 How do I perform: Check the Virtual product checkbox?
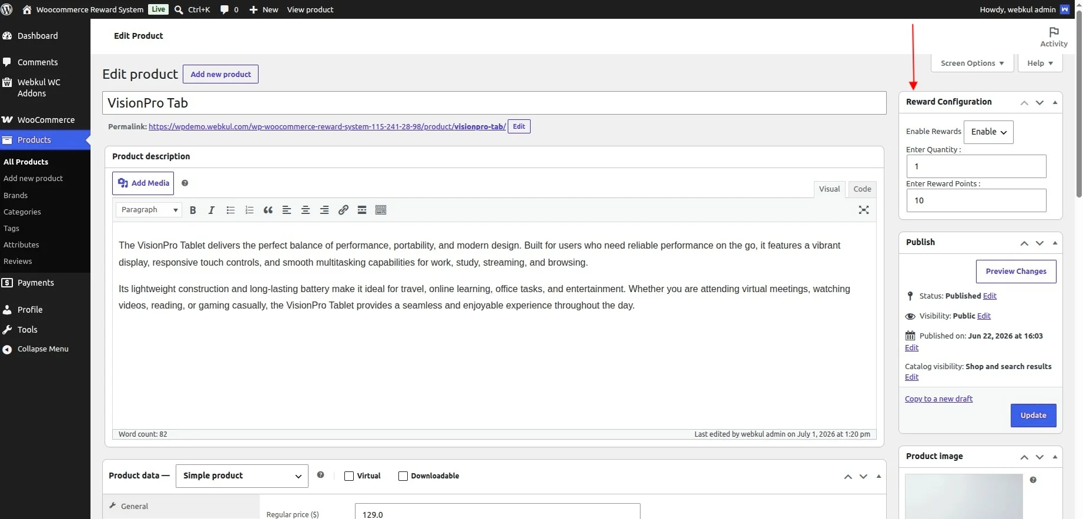click(349, 476)
